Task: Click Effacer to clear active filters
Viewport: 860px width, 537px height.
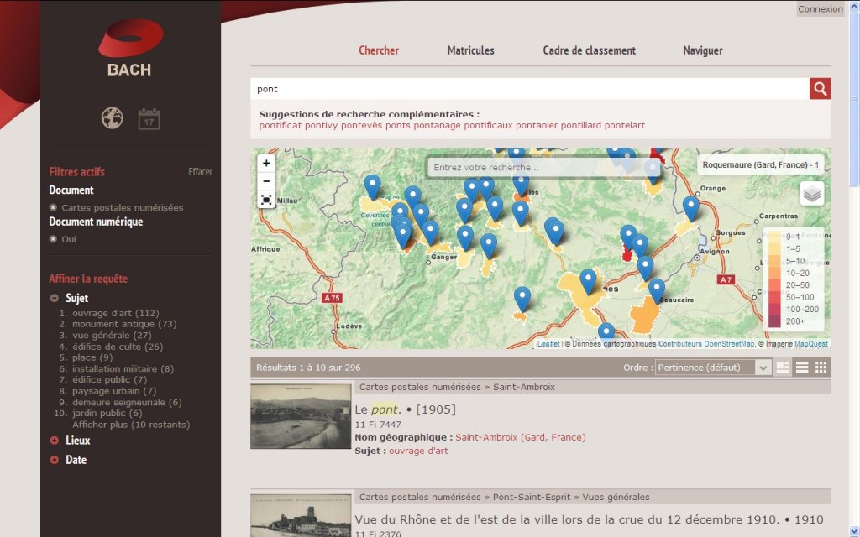Action: 200,172
